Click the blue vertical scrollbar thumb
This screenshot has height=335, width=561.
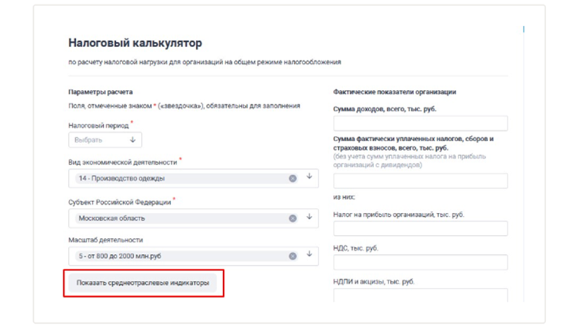(523, 29)
